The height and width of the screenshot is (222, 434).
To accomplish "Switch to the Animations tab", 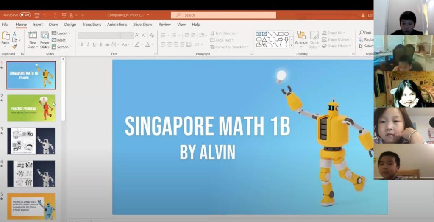I will pyautogui.click(x=117, y=24).
